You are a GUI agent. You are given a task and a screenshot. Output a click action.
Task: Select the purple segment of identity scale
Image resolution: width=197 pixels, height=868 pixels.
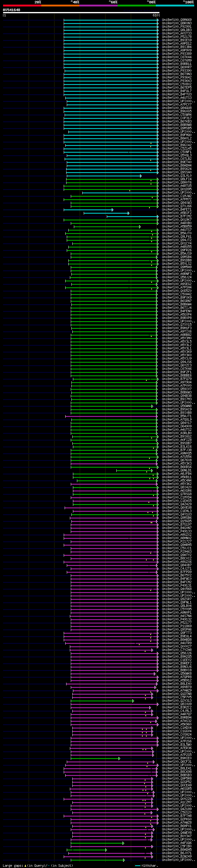[x=98, y=6]
